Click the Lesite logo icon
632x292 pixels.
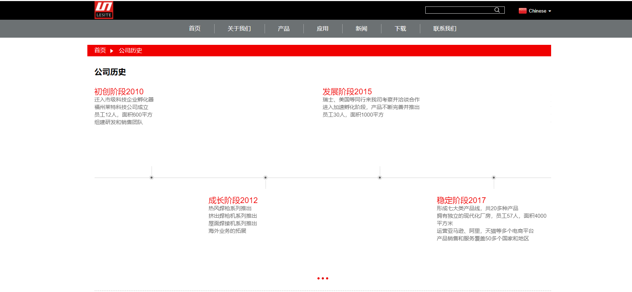(x=104, y=10)
